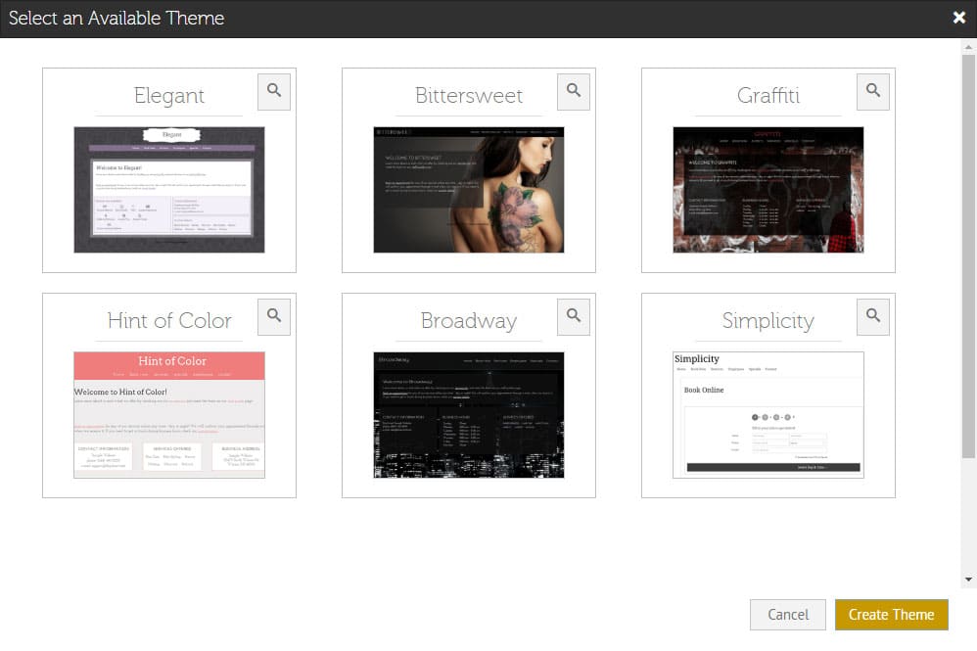This screenshot has width=977, height=651.
Task: Zoom into Broadway theme via magnifier
Action: click(x=574, y=316)
